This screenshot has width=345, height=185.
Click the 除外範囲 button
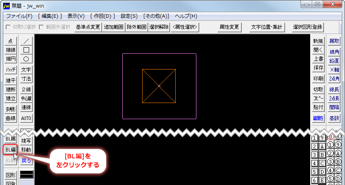pos(136,27)
